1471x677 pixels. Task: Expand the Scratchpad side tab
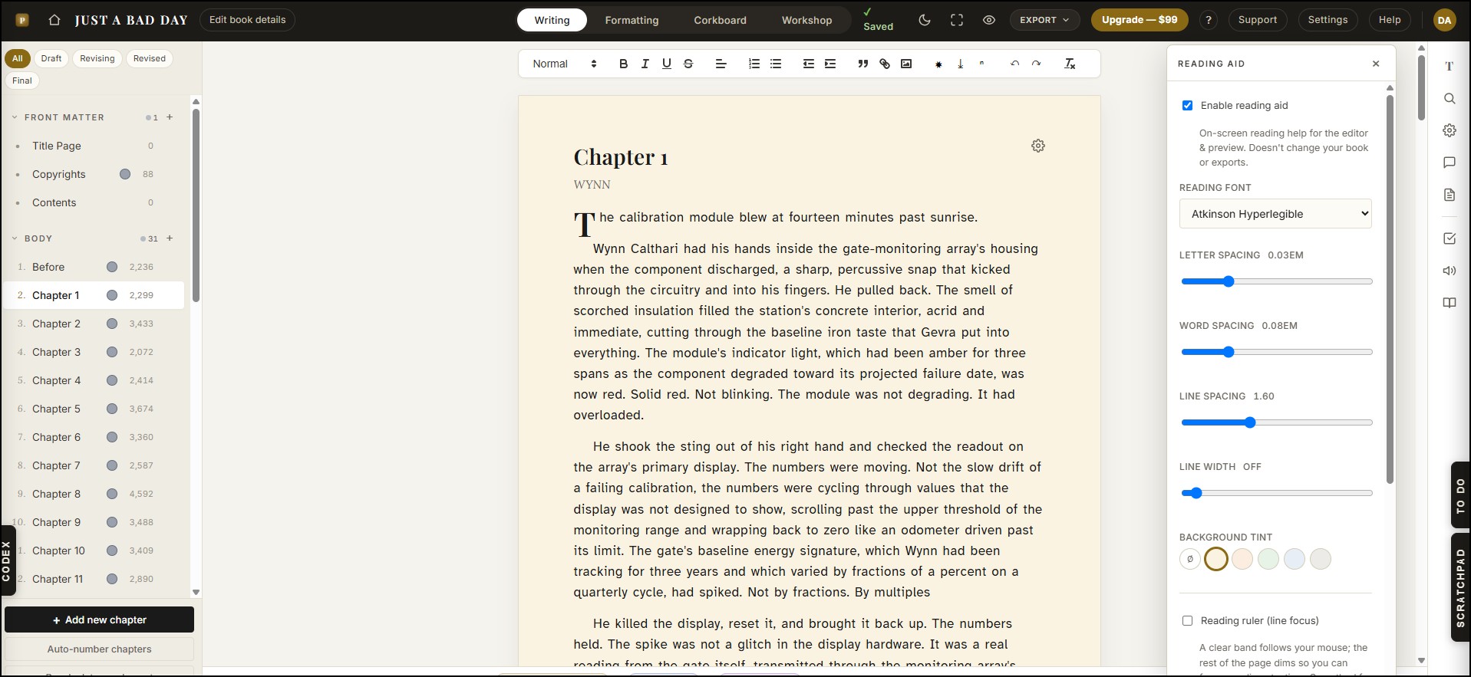tap(1460, 587)
